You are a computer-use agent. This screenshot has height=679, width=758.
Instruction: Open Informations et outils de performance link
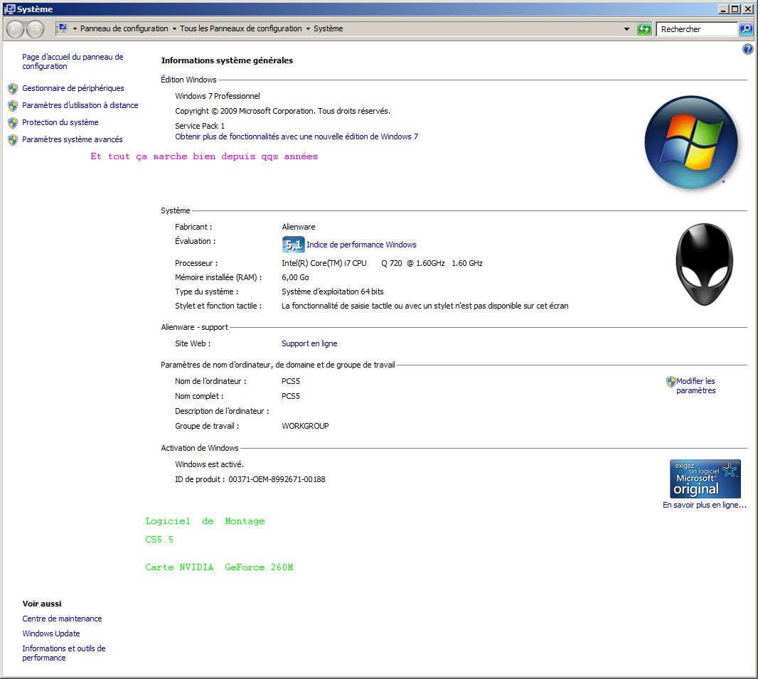coord(64,653)
